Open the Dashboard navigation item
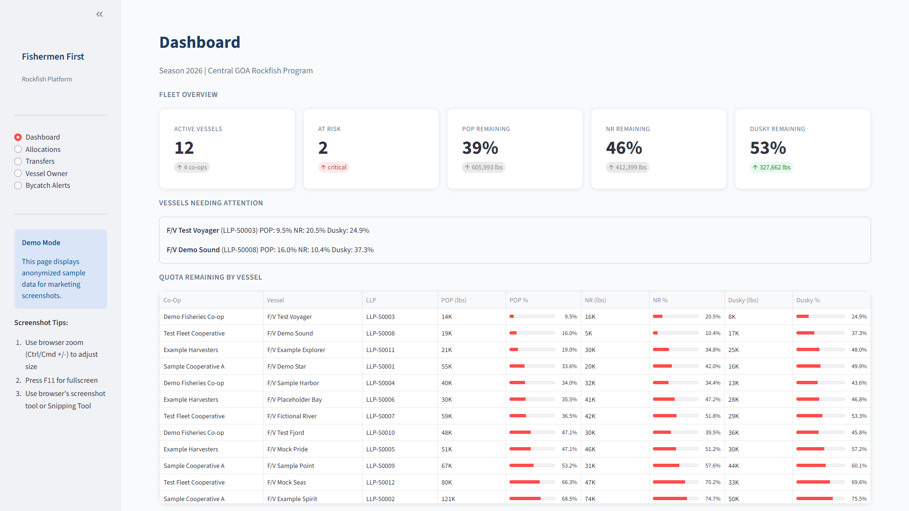Viewport: 909px width, 511px height. (x=18, y=137)
